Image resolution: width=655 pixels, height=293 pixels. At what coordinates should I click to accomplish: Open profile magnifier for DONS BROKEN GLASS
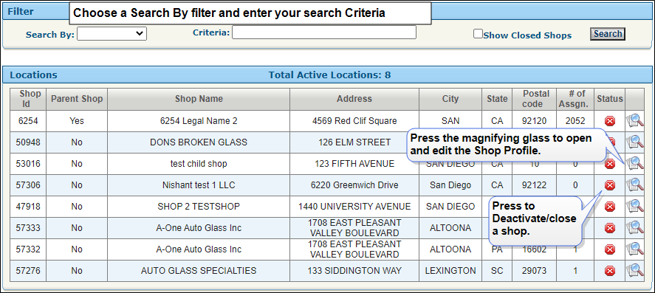pyautogui.click(x=635, y=142)
